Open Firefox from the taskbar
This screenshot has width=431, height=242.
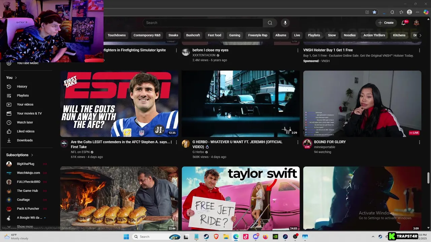pos(265,237)
